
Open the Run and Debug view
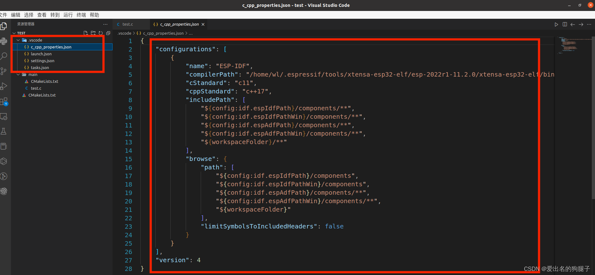click(3, 86)
